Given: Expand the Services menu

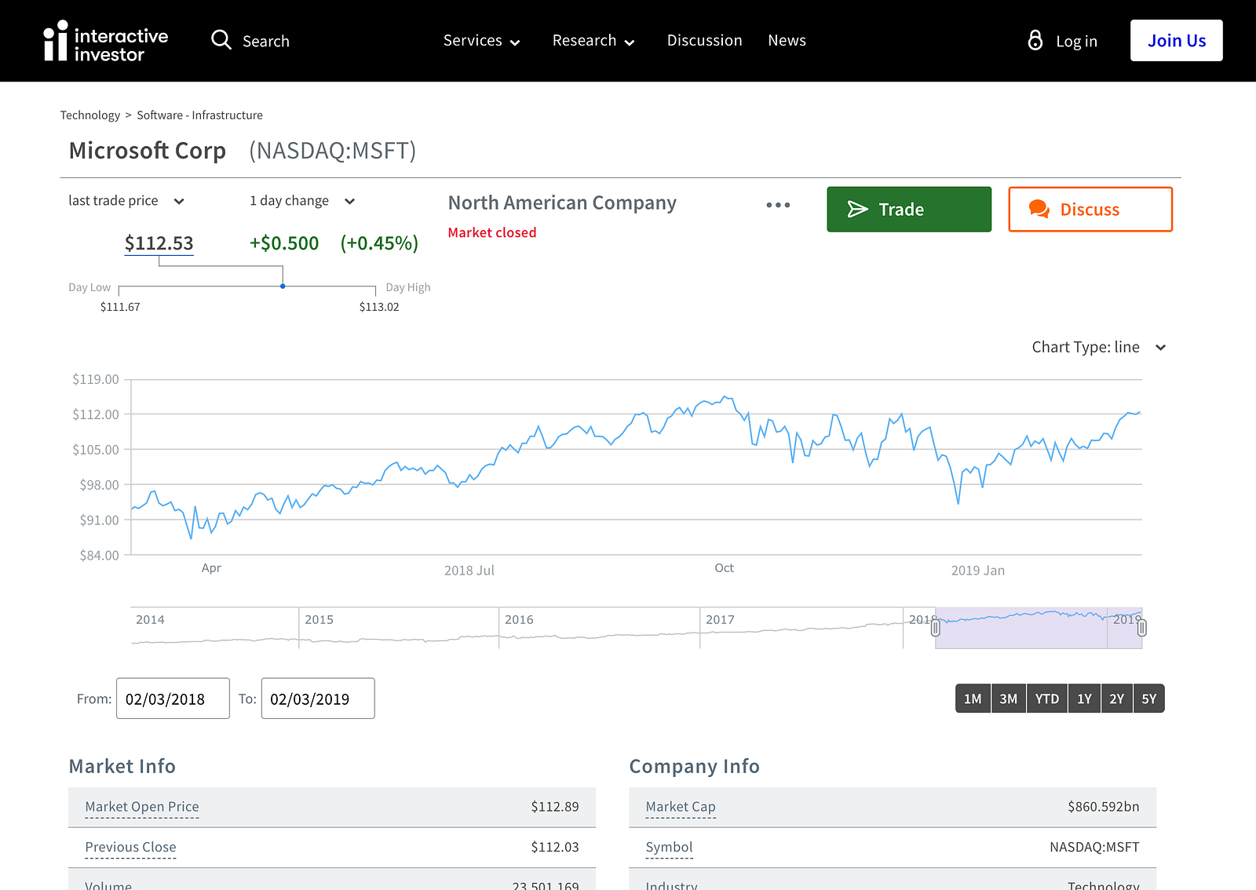Looking at the screenshot, I should click(481, 41).
